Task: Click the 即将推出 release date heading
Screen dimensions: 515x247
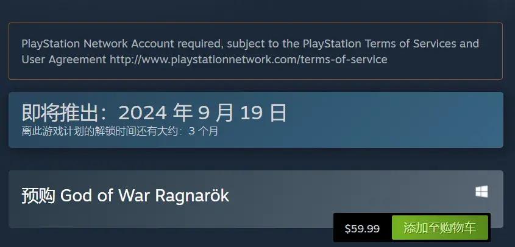Action: (x=154, y=113)
